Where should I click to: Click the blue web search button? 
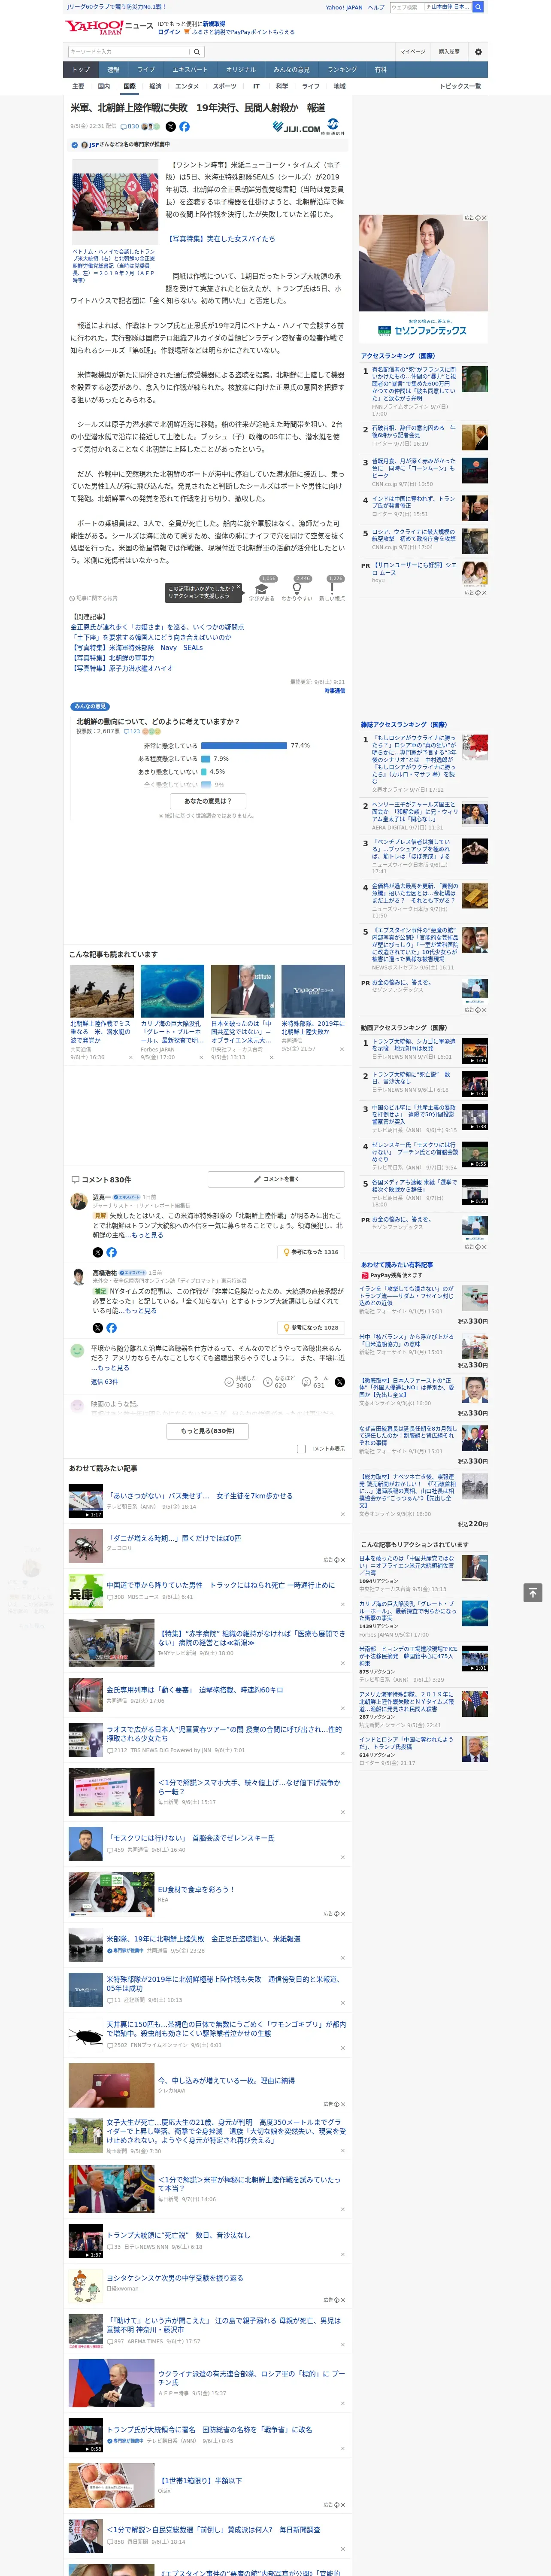click(478, 7)
